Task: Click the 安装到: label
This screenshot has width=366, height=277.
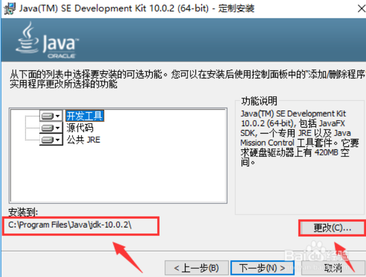Action: [23, 212]
